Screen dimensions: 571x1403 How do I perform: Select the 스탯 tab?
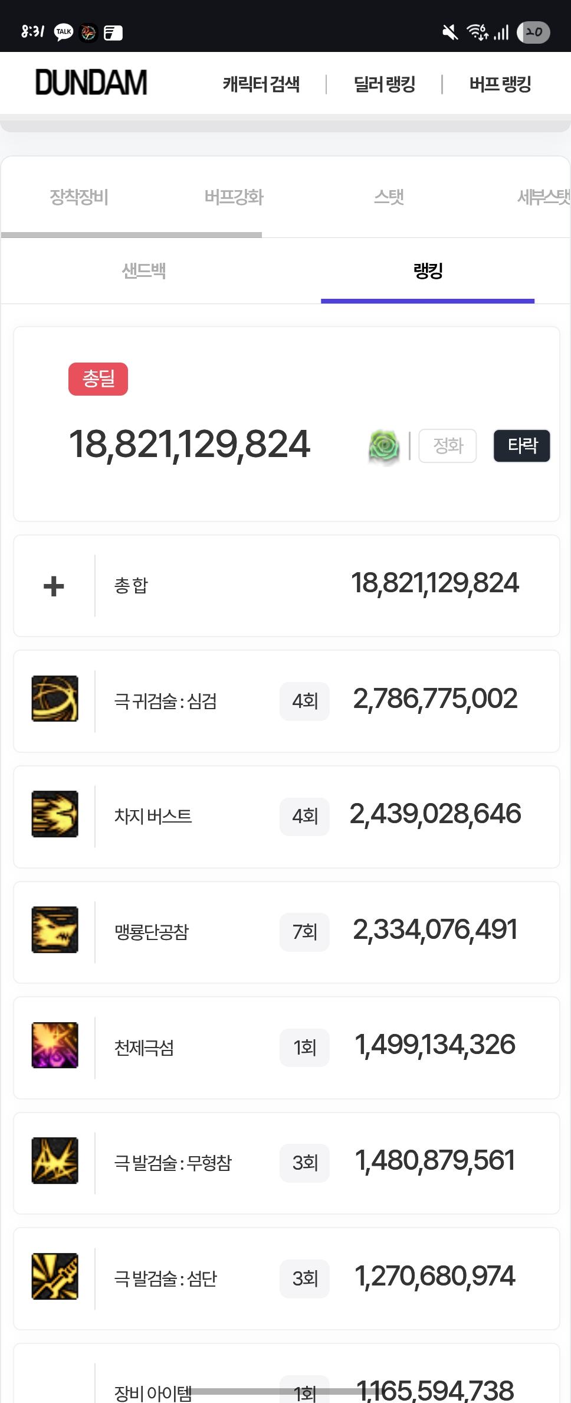click(x=389, y=197)
